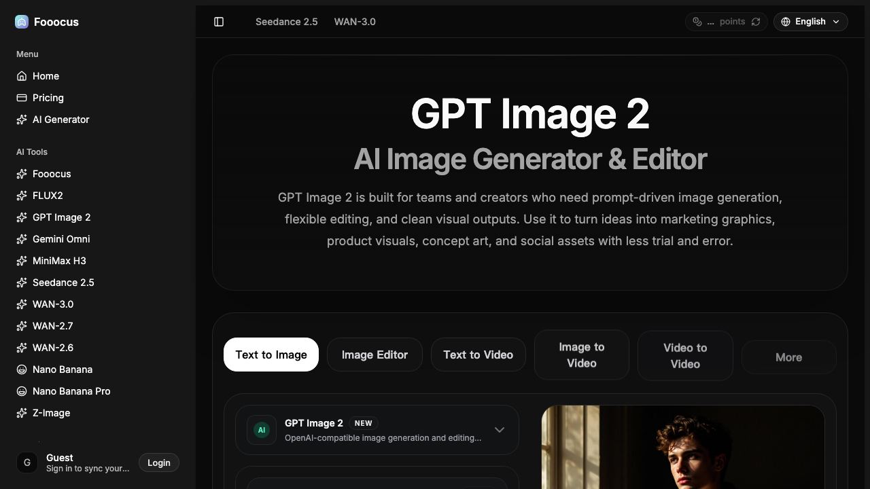Screen dimensions: 870x489
Task: Open WAN-3.0 in the top bar
Action: coord(355,22)
